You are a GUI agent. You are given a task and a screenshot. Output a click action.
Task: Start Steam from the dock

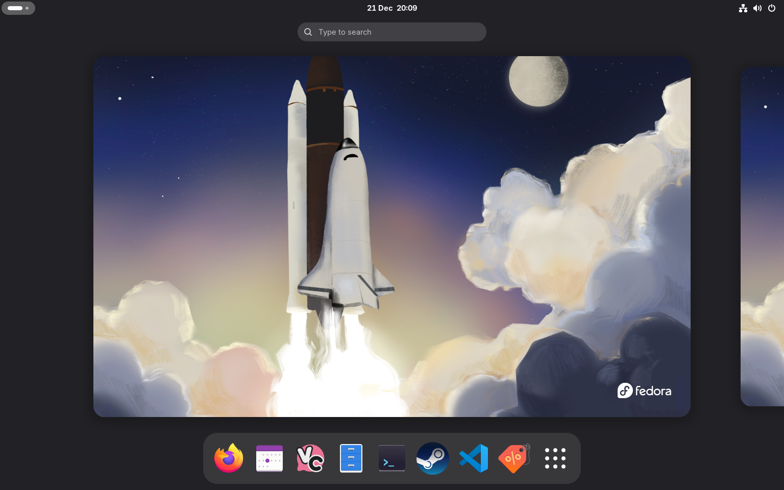tap(433, 458)
